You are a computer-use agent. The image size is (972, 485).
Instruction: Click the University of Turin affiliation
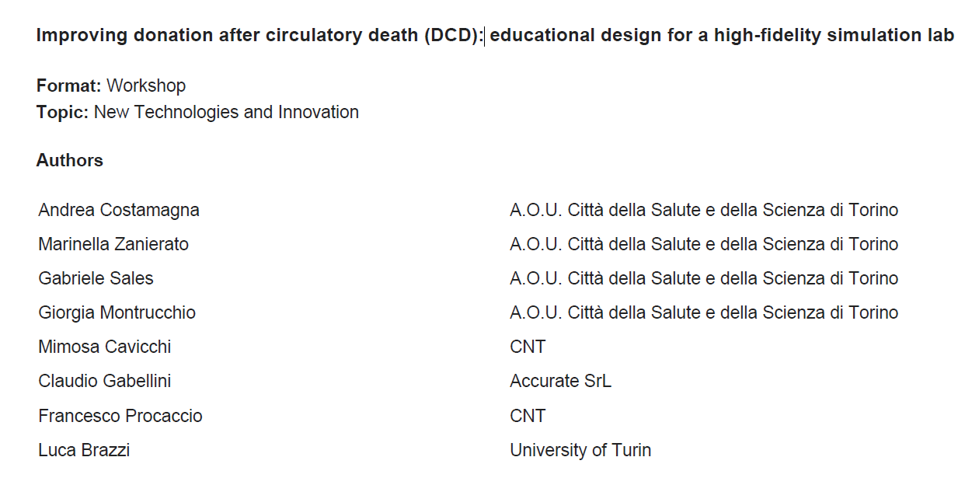point(580,450)
